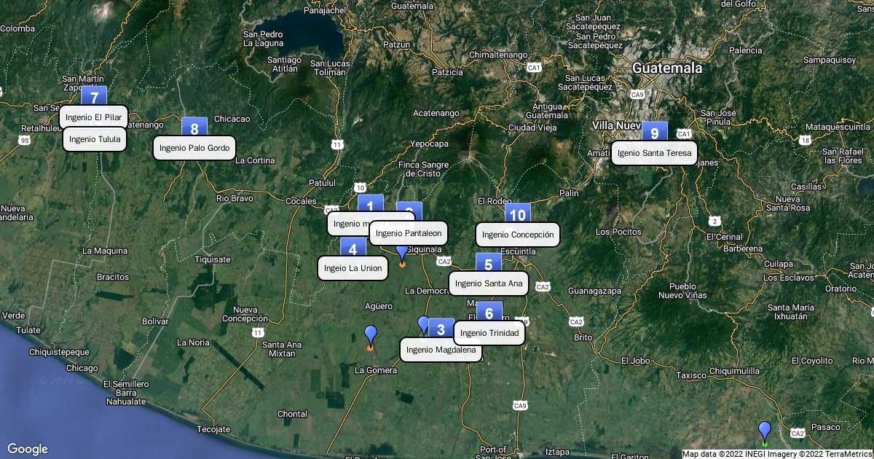Click the Antigua Guatemala place name
874x459 pixels.
[x=547, y=111]
